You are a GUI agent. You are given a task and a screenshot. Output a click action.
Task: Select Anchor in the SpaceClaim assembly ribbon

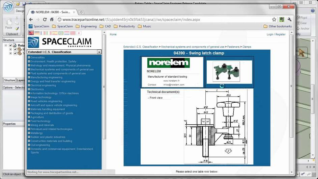coord(303,28)
